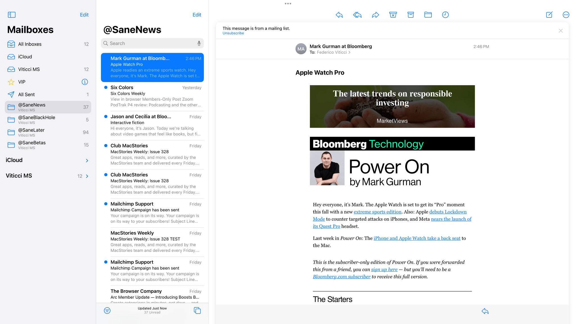Open the All Sent mailbox

pos(48,94)
